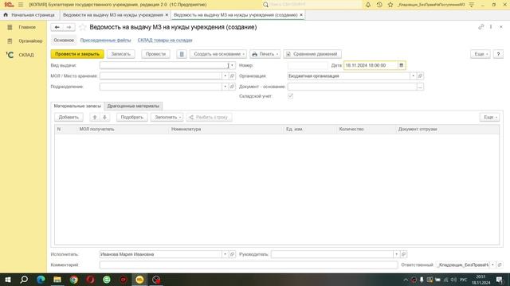Show the history clock icon

pyautogui.click(x=379, y=5)
